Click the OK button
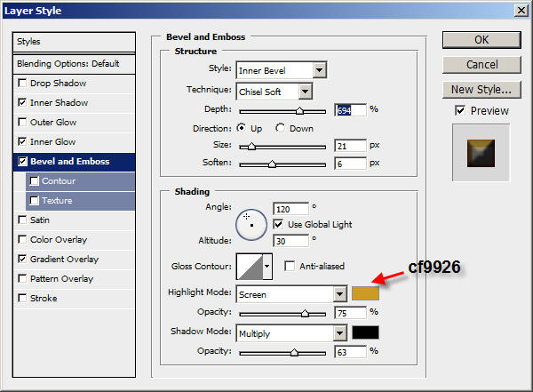The height and width of the screenshot is (392, 533). [481, 40]
